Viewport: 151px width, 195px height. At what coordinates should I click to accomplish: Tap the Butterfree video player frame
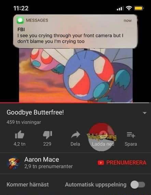[76, 75]
